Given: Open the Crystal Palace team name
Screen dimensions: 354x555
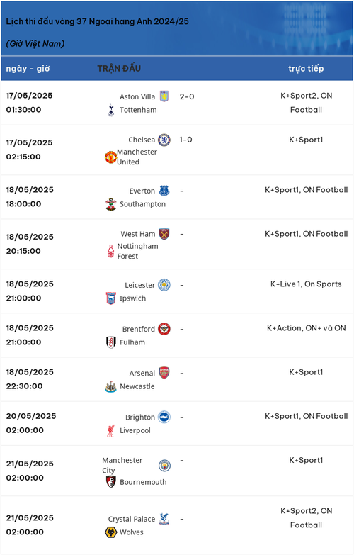Looking at the screenshot, I should [132, 519].
